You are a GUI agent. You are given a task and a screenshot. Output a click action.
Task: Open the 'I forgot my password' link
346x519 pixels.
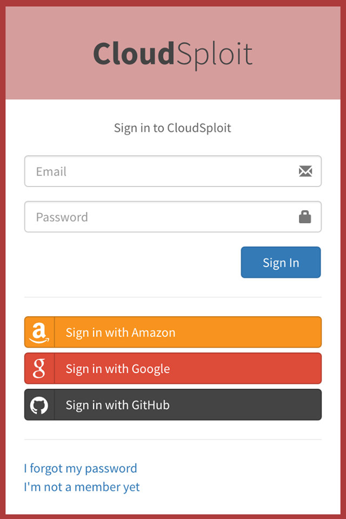[81, 468]
